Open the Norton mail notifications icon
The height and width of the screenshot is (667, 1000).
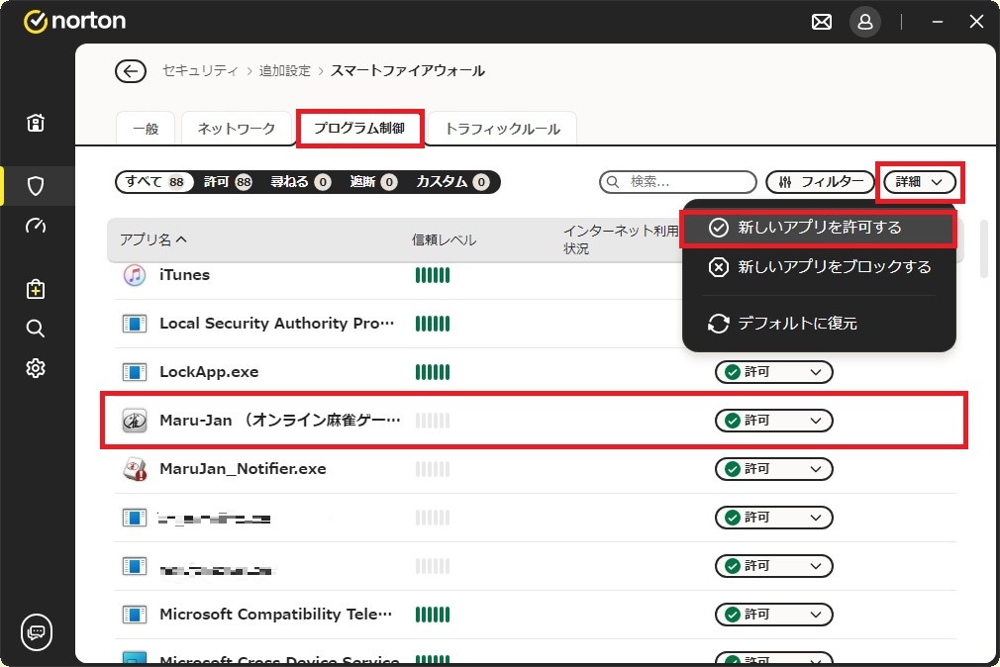pyautogui.click(x=822, y=22)
